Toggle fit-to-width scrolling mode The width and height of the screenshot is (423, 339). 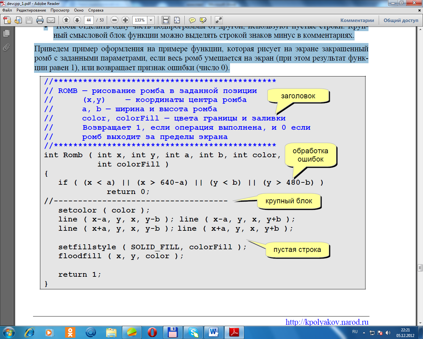[166, 20]
